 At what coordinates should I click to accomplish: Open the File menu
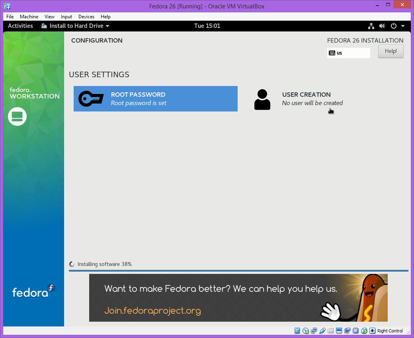tap(10, 17)
